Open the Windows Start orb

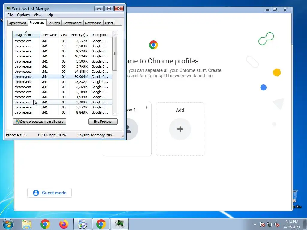(8, 224)
